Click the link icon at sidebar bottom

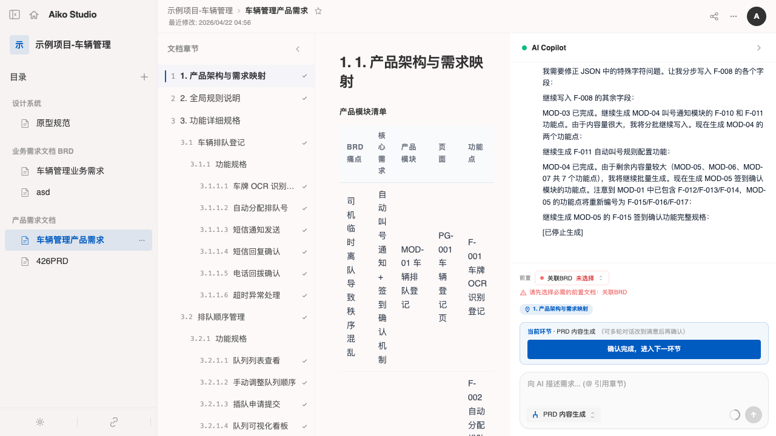pos(114,422)
